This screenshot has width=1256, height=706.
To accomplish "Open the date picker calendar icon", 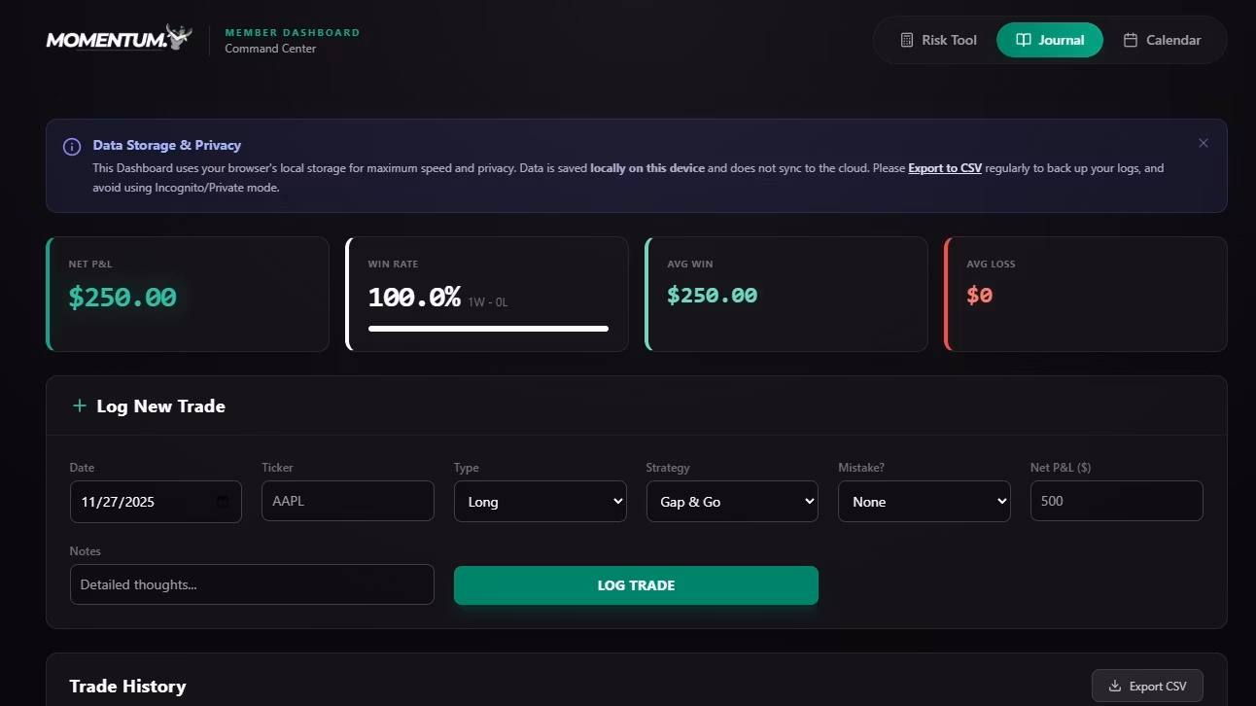I will tap(223, 502).
